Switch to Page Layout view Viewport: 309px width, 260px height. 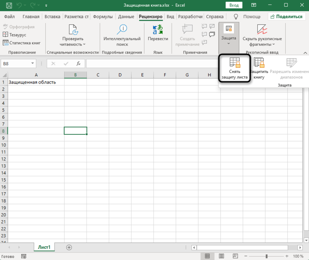pos(221,256)
